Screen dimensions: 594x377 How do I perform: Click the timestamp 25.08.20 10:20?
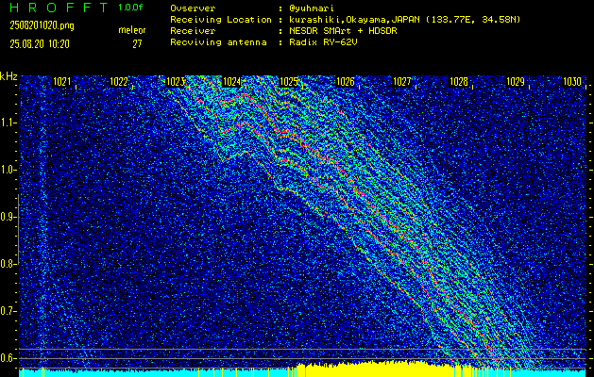(40, 44)
